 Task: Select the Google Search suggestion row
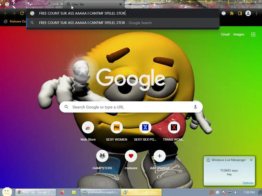click(x=123, y=23)
